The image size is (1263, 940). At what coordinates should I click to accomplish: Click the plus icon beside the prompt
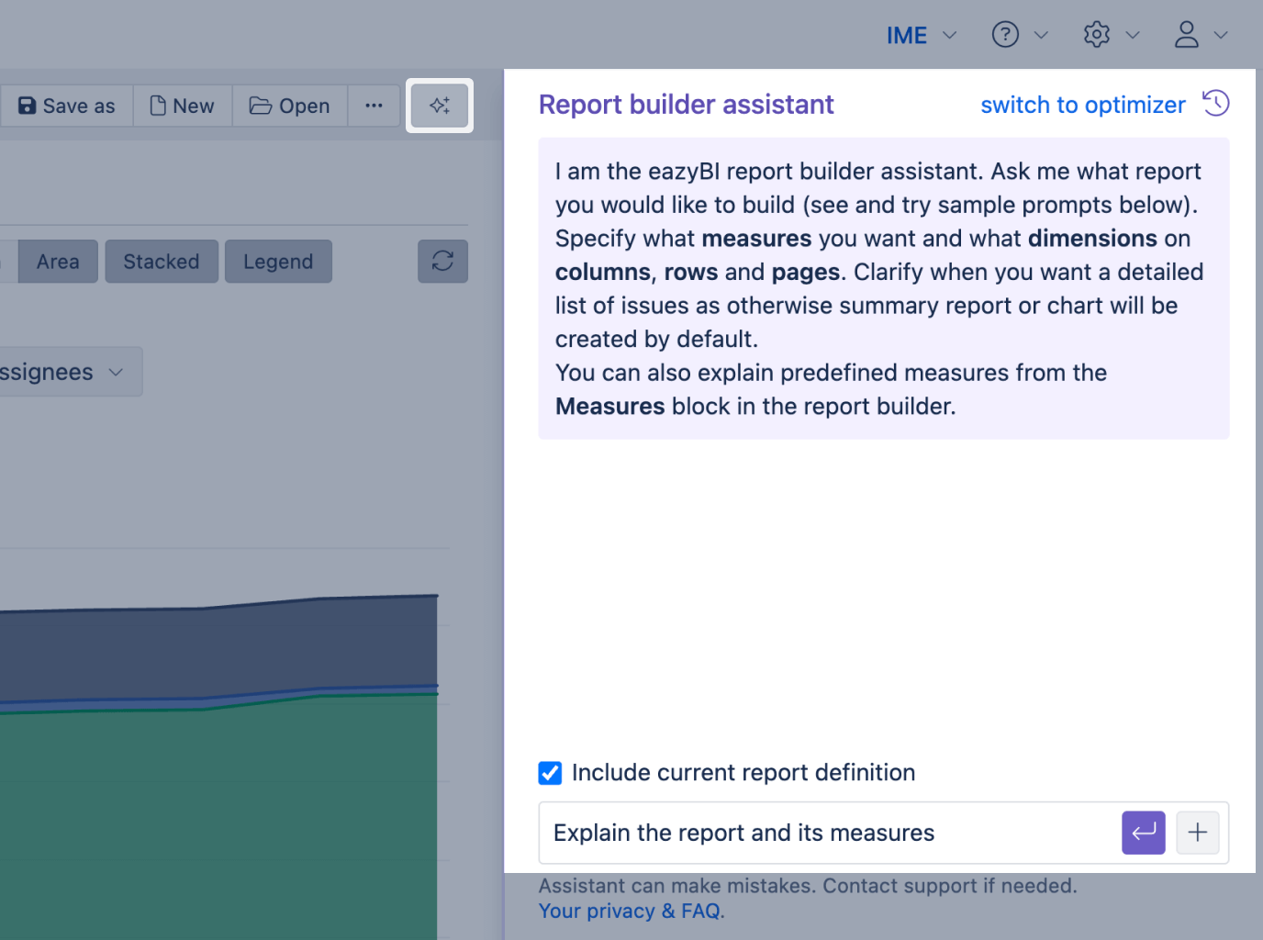tap(1197, 833)
